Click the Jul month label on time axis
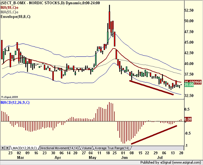The height and width of the screenshot is (165, 203). click(160, 157)
